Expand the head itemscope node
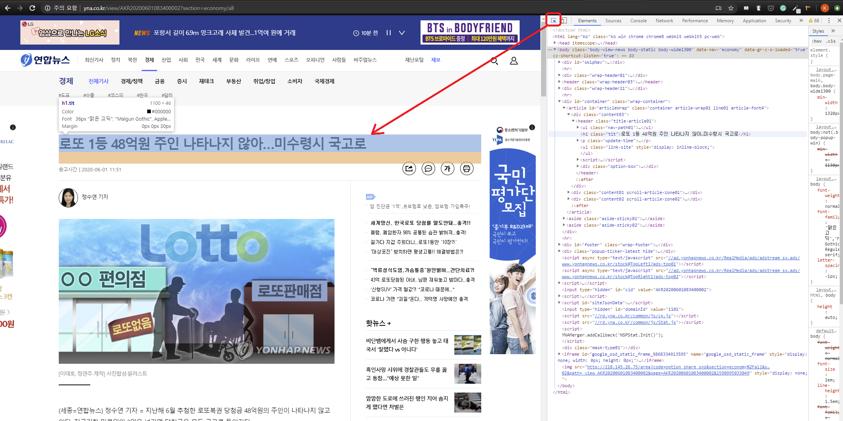This screenshot has height=421, width=843. [555, 43]
